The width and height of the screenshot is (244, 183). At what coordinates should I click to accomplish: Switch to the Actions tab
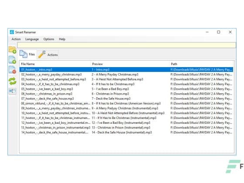[48, 54]
